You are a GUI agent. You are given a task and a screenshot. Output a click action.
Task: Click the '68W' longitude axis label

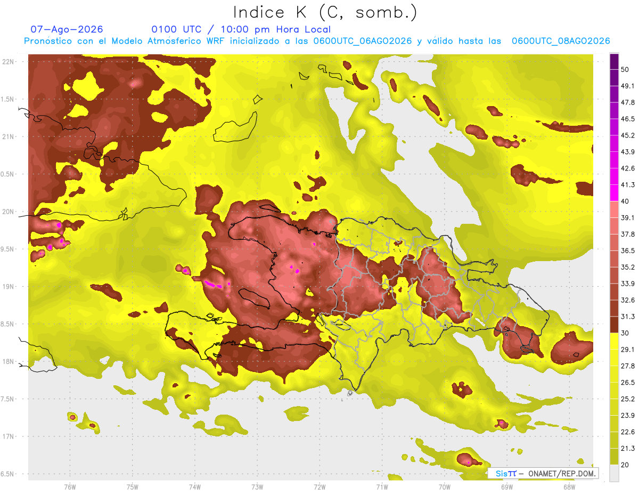tap(569, 487)
